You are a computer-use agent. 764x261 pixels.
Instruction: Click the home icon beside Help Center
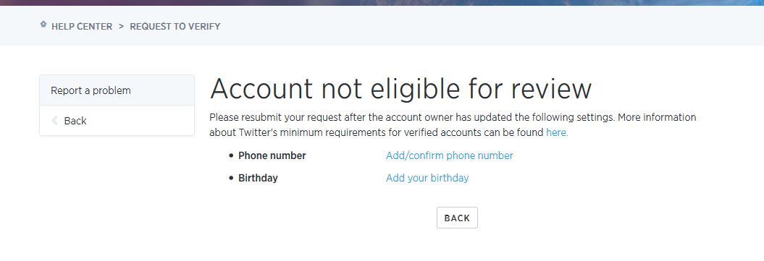pos(43,25)
